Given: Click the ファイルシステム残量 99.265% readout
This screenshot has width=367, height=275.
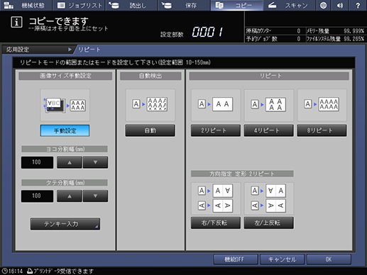Looking at the screenshot, I should pos(336,39).
